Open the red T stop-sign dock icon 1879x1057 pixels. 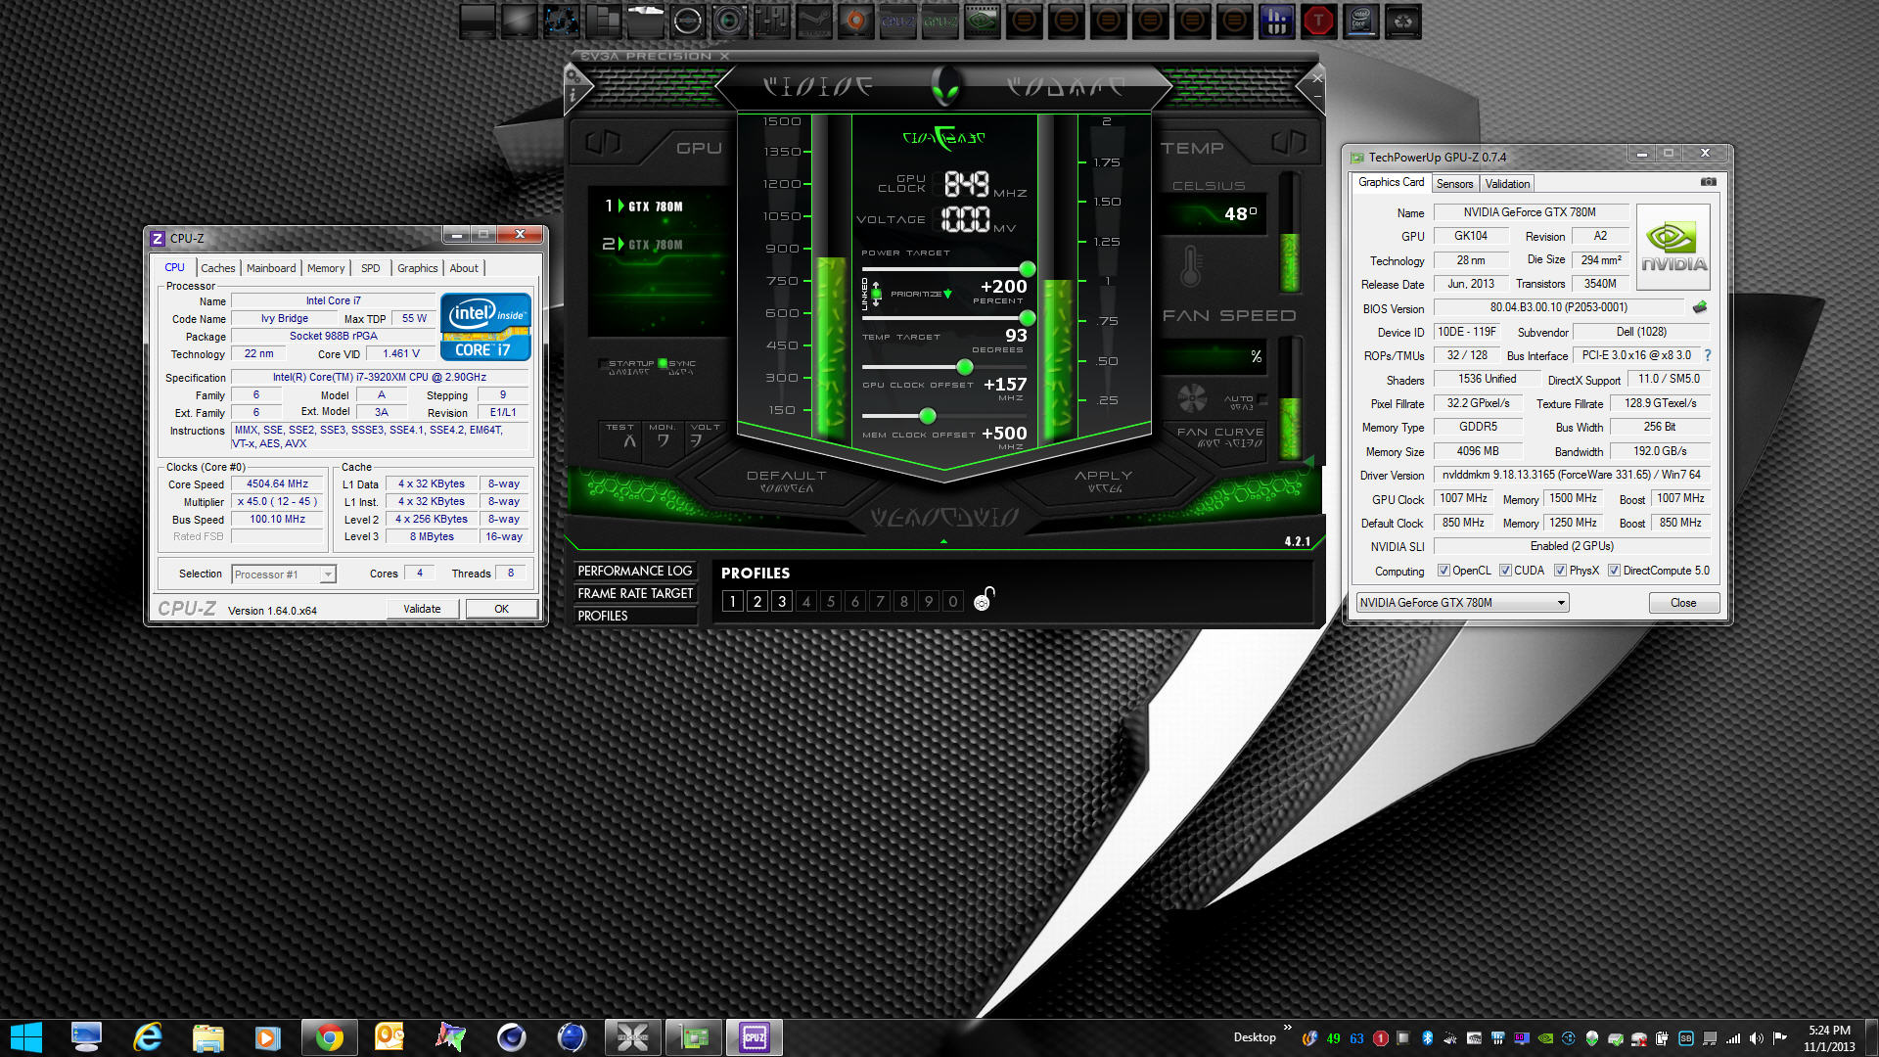1318,21
